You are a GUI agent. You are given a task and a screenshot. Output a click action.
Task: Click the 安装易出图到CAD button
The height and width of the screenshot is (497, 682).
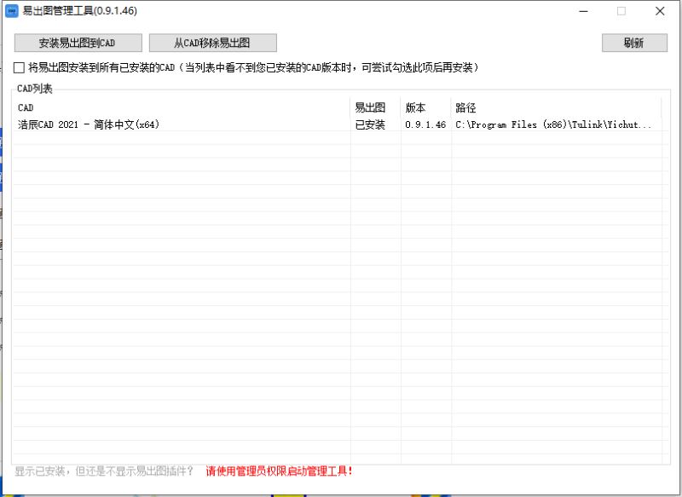78,43
